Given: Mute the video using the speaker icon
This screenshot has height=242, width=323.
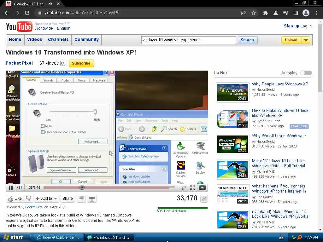Looking at the screenshot, I should click(20, 187).
